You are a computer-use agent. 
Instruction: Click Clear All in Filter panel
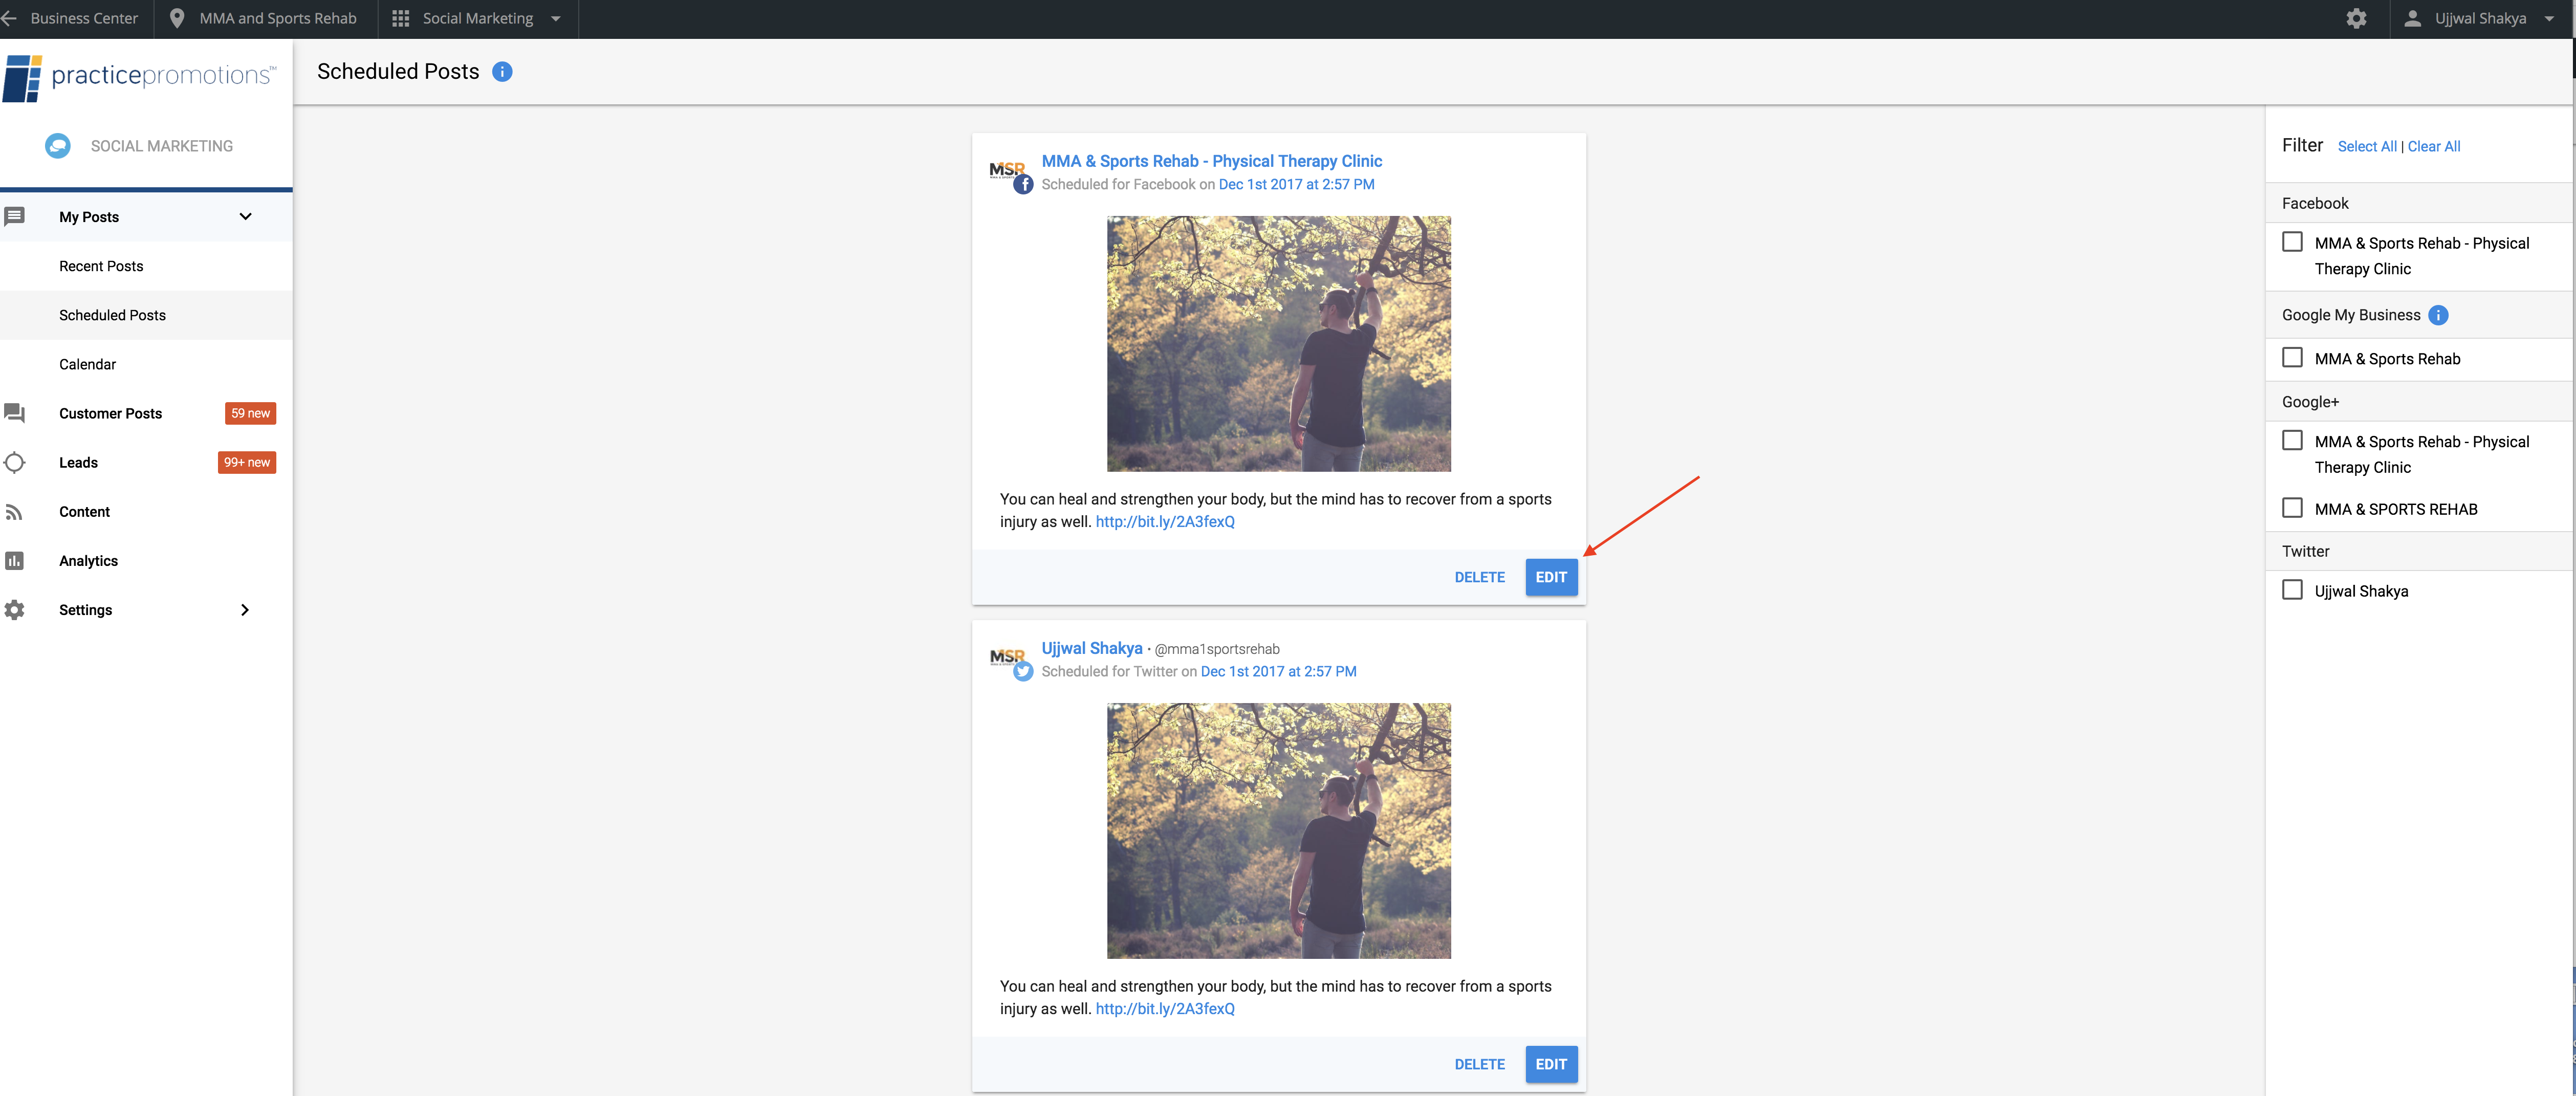point(2433,146)
